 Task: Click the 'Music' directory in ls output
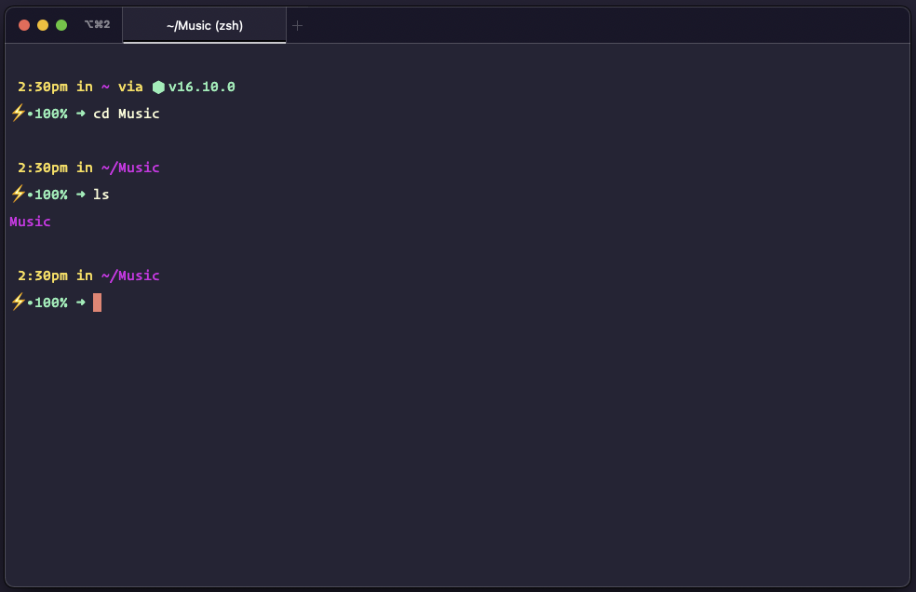tap(31, 222)
